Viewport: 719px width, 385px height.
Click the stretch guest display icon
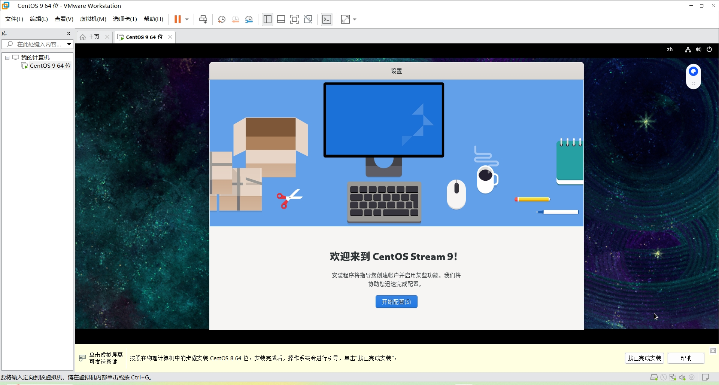point(345,19)
